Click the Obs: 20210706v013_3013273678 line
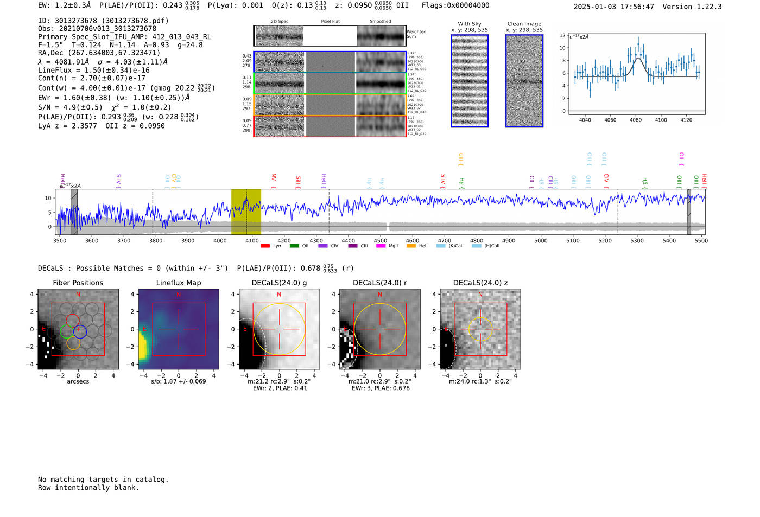760x517 pixels. pos(97,29)
